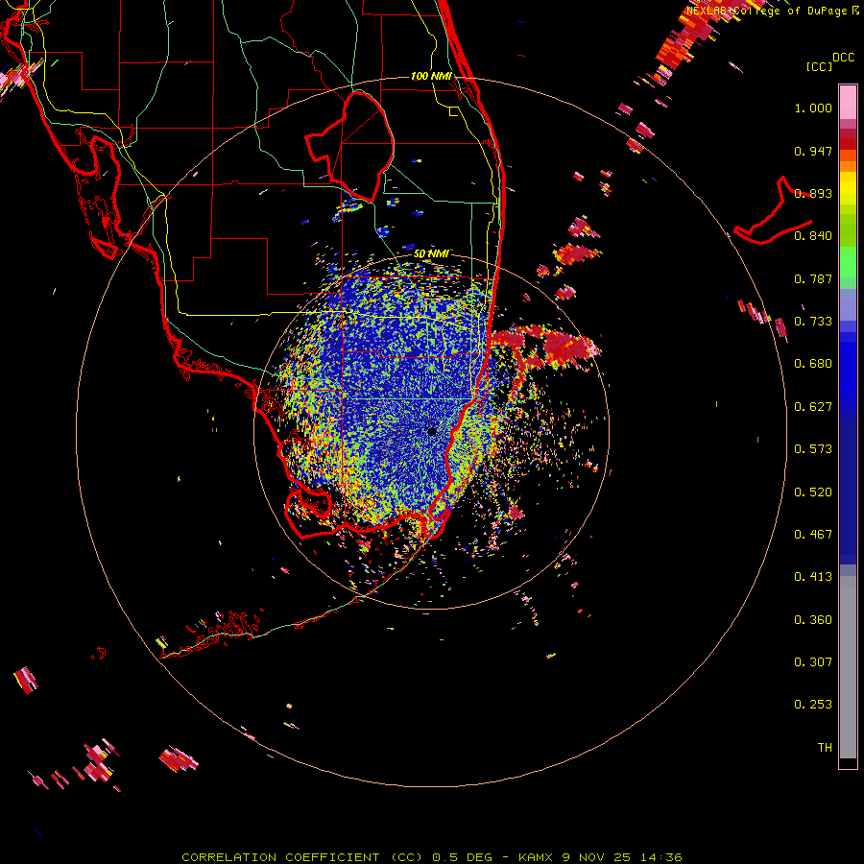Pick the red swatch beside 0.947

(x=848, y=144)
